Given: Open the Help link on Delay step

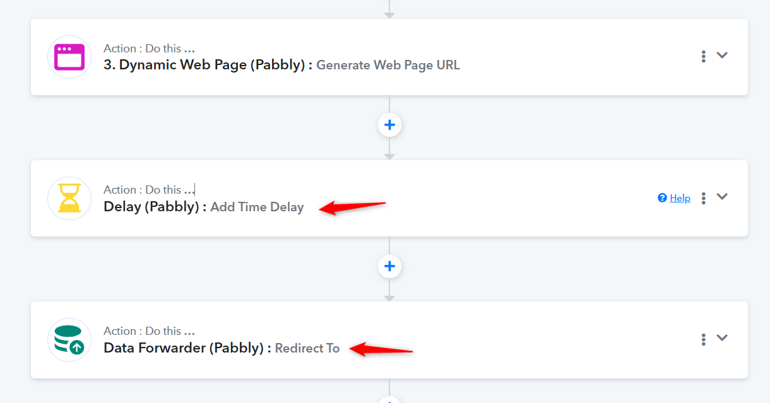Looking at the screenshot, I should click(680, 198).
